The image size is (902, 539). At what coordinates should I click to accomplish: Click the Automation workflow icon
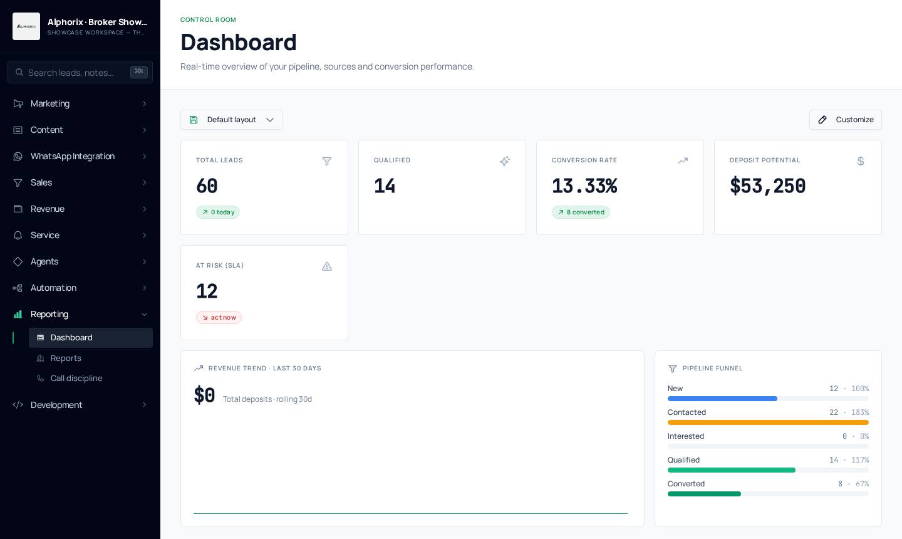[x=18, y=288]
